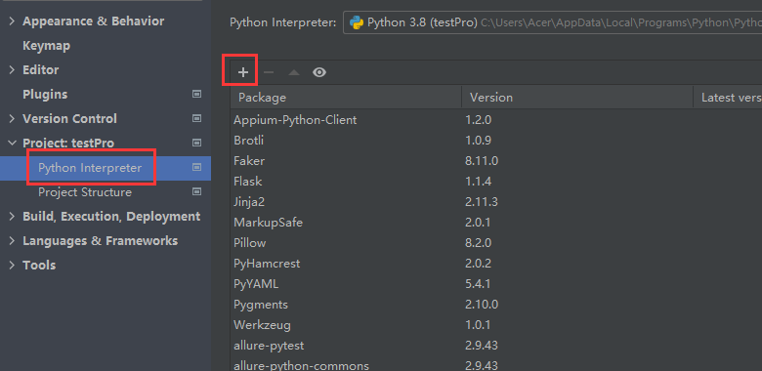This screenshot has height=371, width=762.
Task: Select the Faker package row
Action: pyautogui.click(x=496, y=161)
